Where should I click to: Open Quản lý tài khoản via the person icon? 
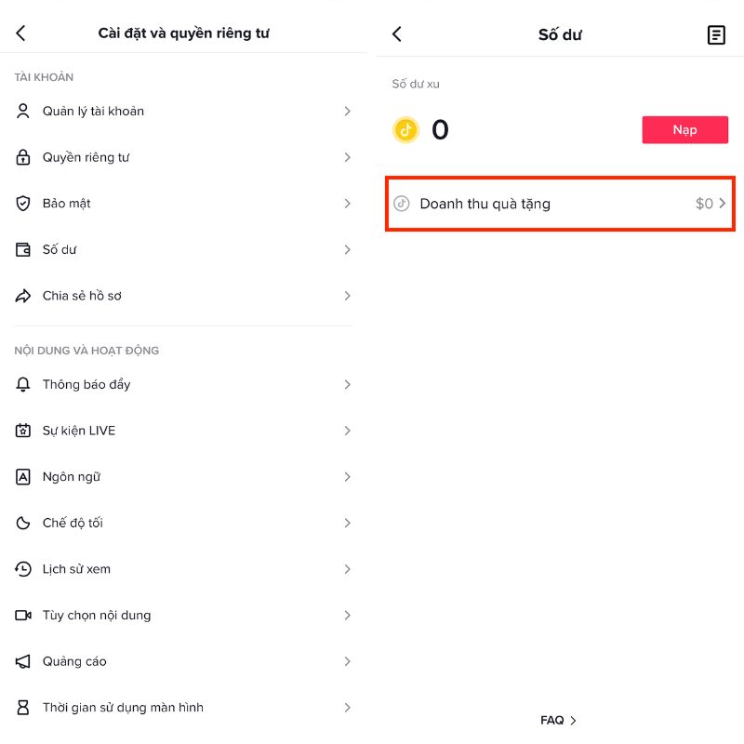coord(22,111)
